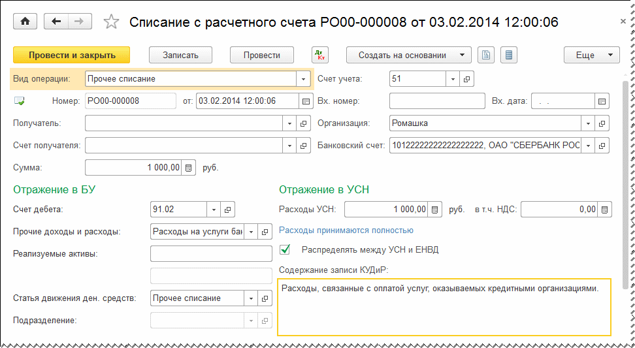
Task: Expand the Счет учета dropdown list
Action: coord(453,79)
